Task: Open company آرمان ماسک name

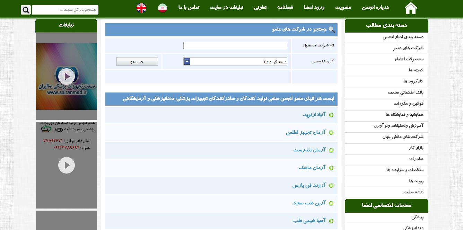Action: click(x=312, y=168)
